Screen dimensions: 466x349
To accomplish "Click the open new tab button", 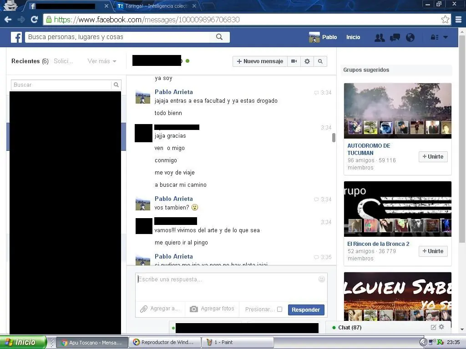I will pyautogui.click(x=208, y=6).
